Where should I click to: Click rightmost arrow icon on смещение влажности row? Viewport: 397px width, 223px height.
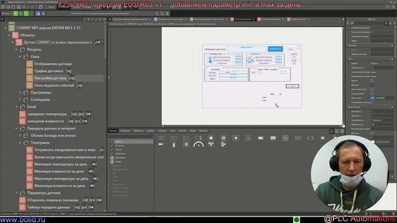point(84,121)
